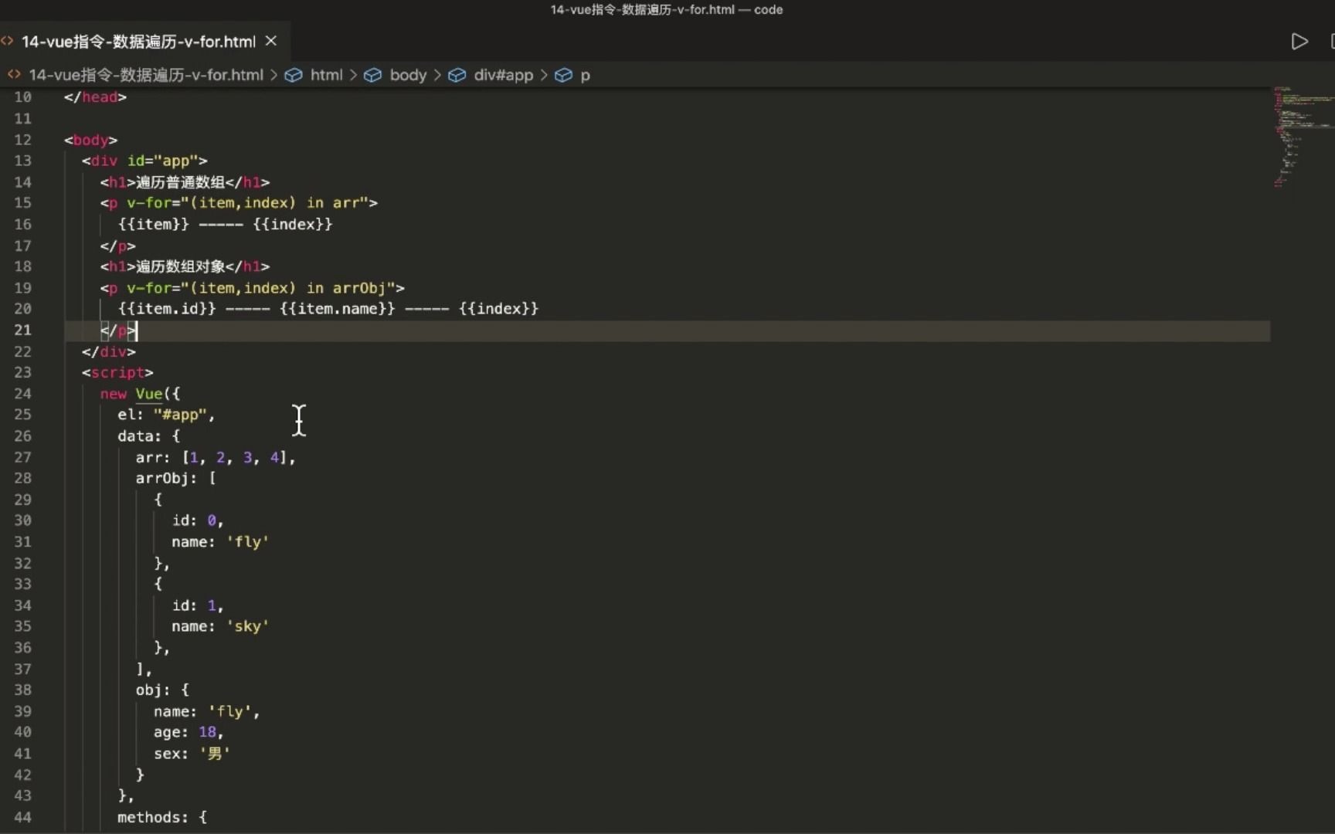
Task: Click the opening script tag
Action: pyautogui.click(x=117, y=372)
